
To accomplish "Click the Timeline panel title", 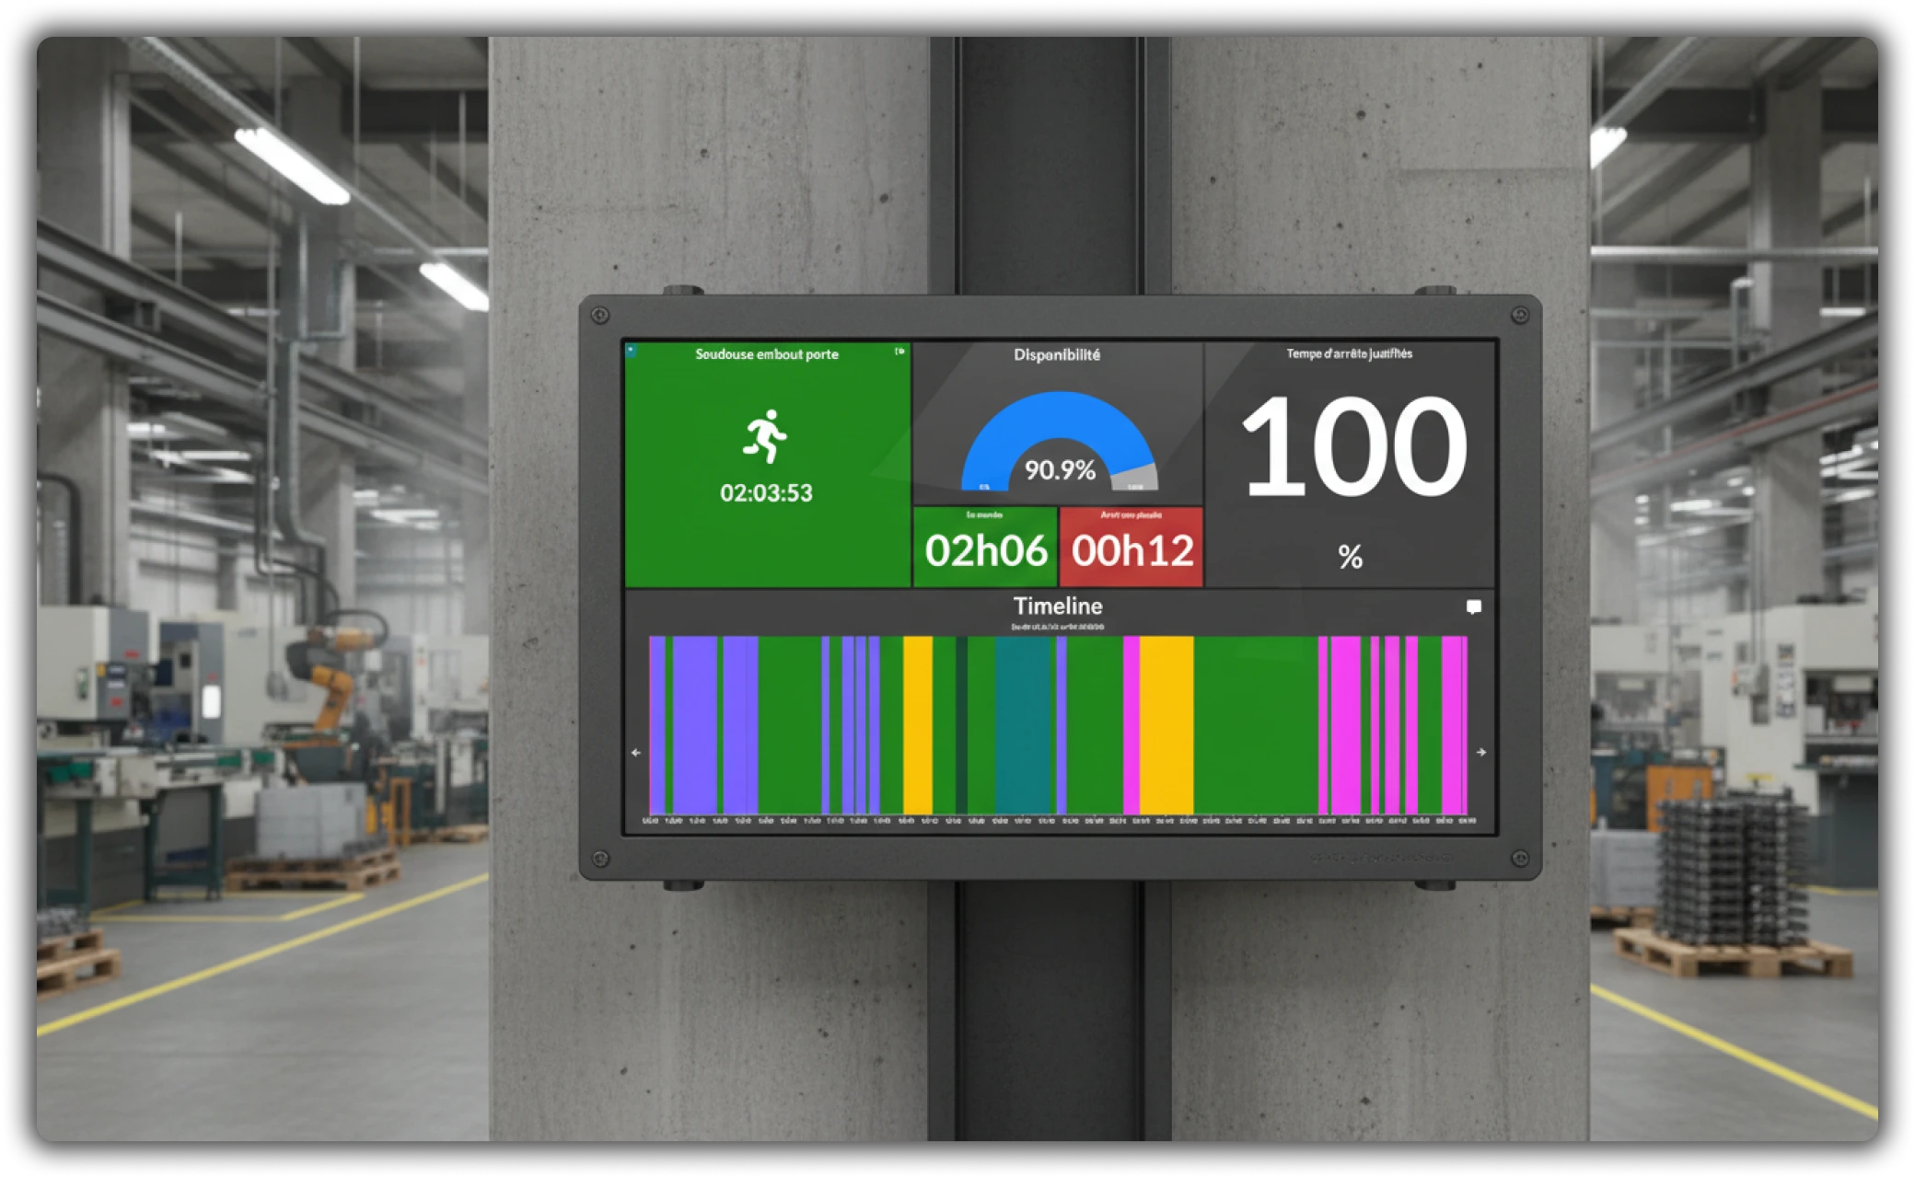I will pos(1057,606).
